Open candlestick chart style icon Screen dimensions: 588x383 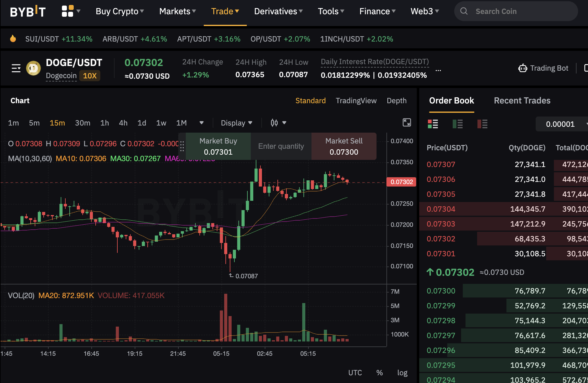(274, 123)
